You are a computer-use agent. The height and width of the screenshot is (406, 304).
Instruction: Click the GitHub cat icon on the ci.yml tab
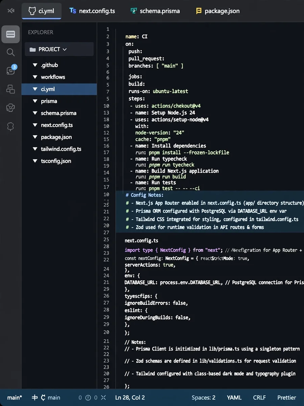point(32,11)
